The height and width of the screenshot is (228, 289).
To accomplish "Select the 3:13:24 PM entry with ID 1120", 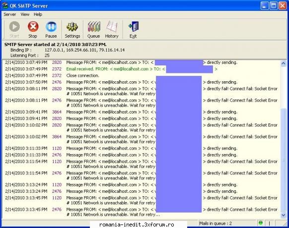I will (142, 185).
